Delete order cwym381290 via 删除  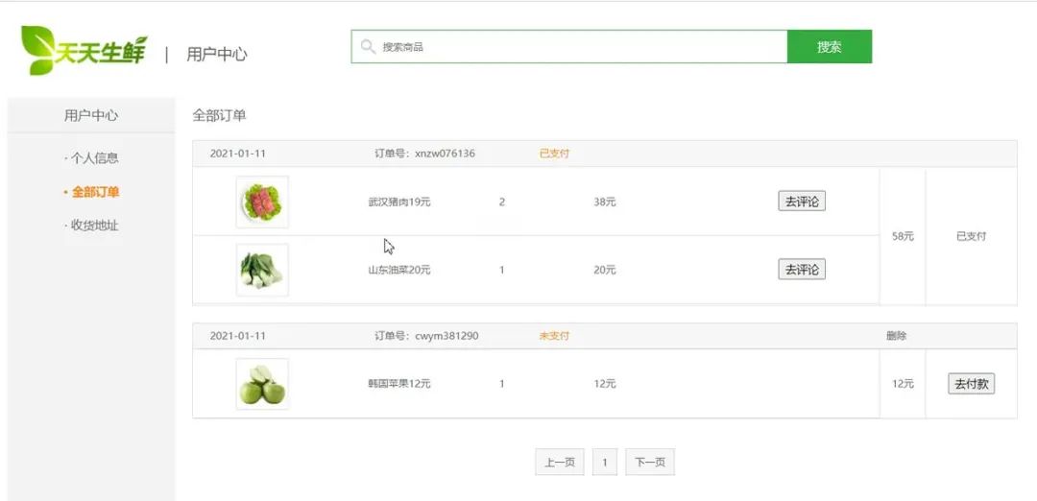[896, 336]
